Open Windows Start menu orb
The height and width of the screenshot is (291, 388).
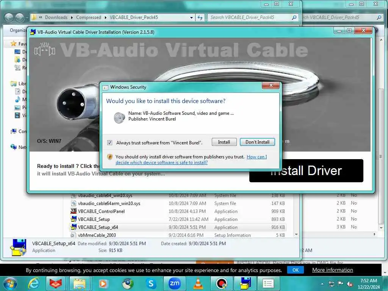pyautogui.click(x=9, y=283)
